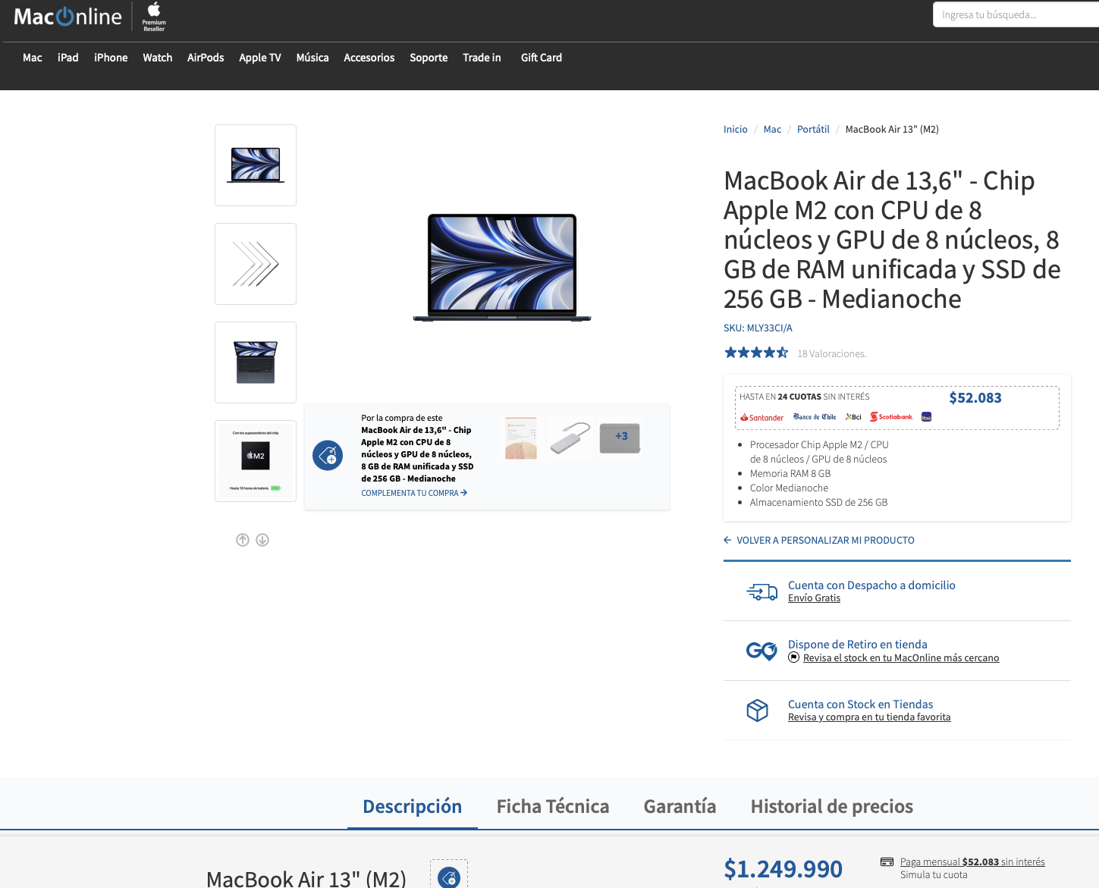Viewport: 1099px width, 888px height.
Task: Click the first accessory thumbnail in bundle
Action: point(521,438)
